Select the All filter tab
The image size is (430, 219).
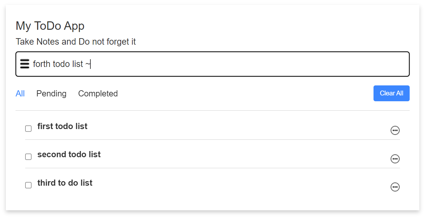pos(20,93)
